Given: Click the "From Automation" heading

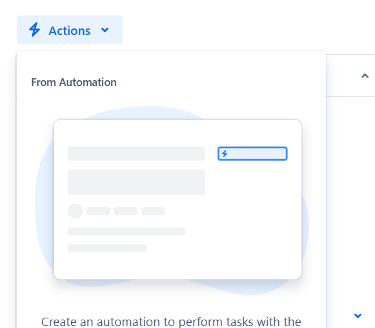Looking at the screenshot, I should [x=74, y=82].
